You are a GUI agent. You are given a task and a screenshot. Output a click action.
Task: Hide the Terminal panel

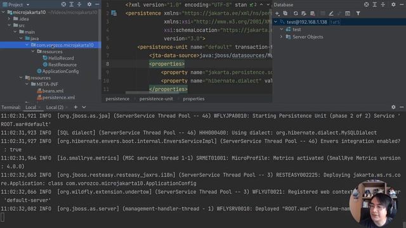pos(402,107)
